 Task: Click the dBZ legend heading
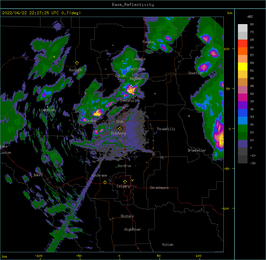[x=250, y=17]
